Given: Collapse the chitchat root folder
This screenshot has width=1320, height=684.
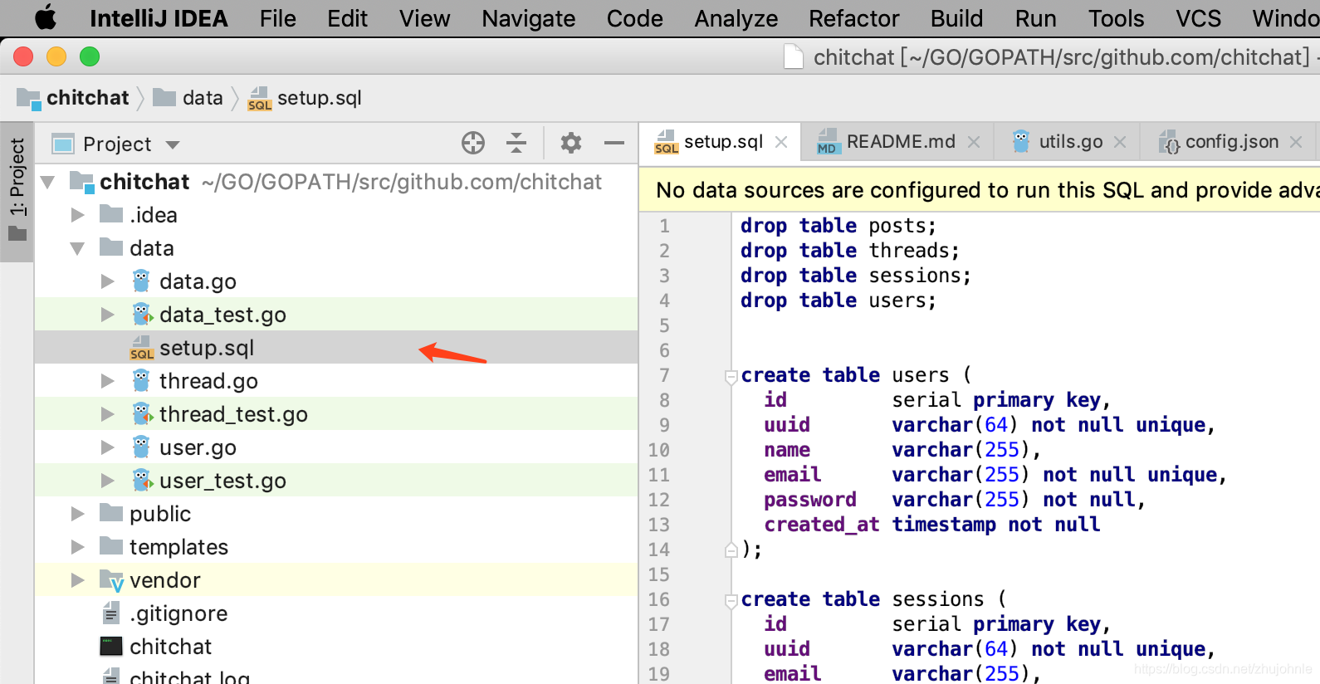Looking at the screenshot, I should (x=48, y=182).
